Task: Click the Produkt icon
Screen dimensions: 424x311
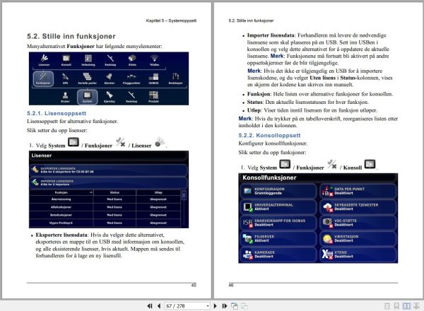Action: (153, 97)
